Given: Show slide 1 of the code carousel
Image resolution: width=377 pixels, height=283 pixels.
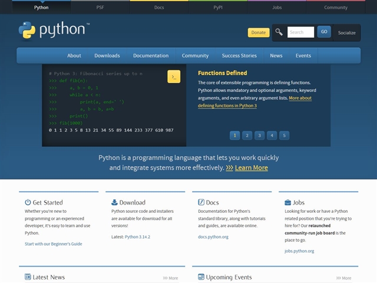Looking at the screenshot, I should (234, 136).
